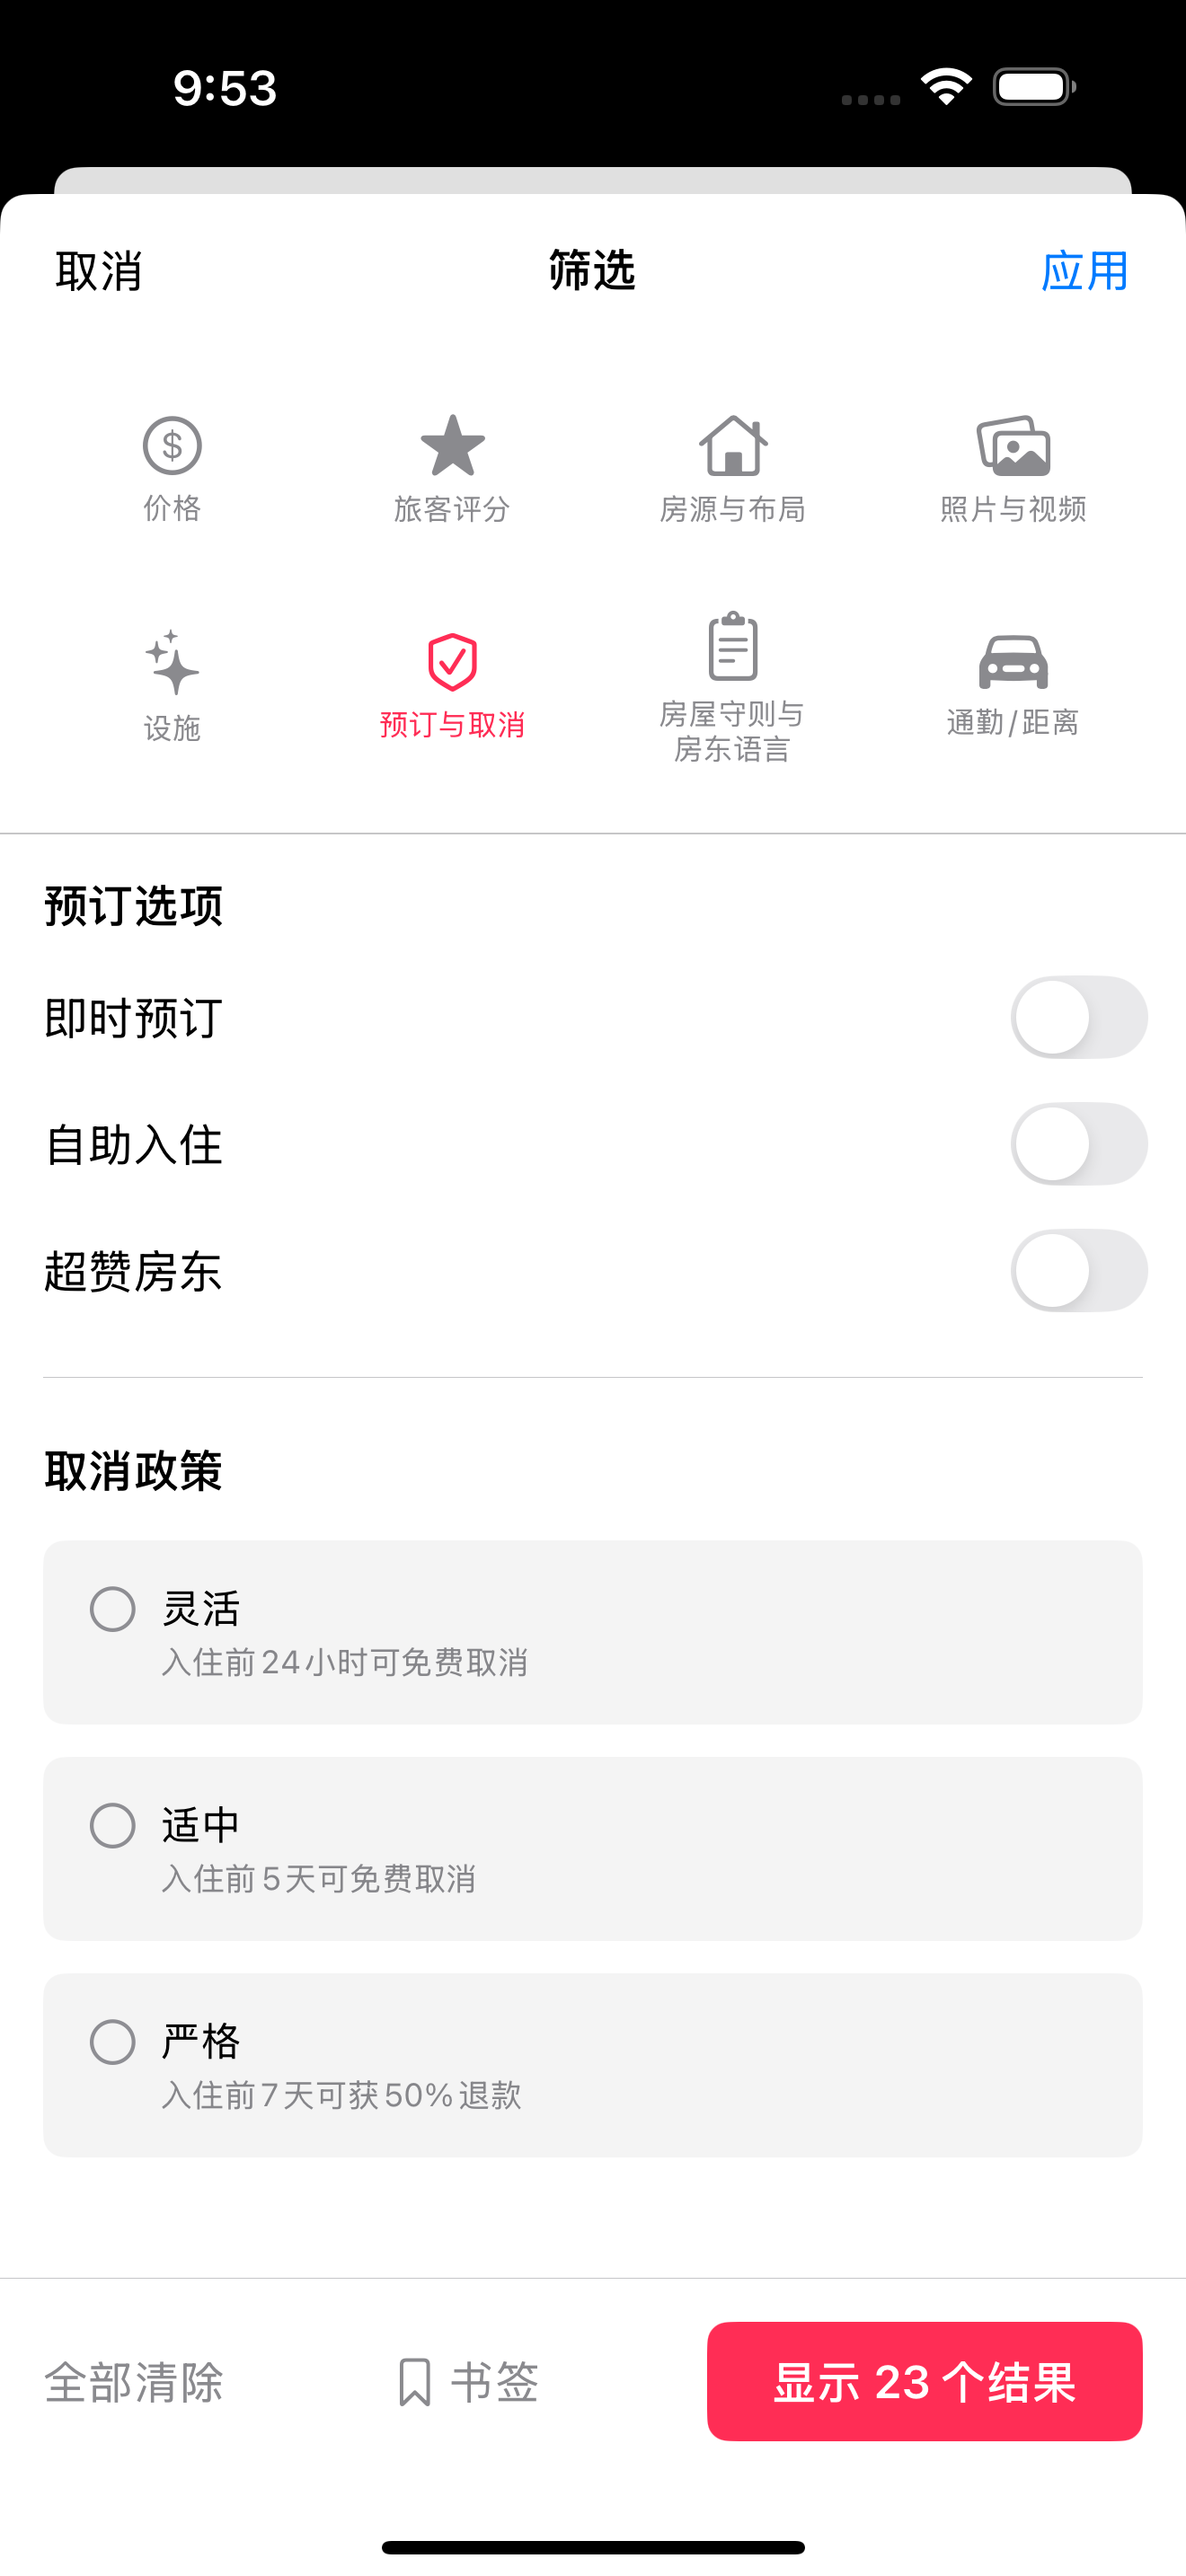This screenshot has height=2576, width=1186.
Task: Tap the 书签 bookmark button
Action: coord(468,2382)
